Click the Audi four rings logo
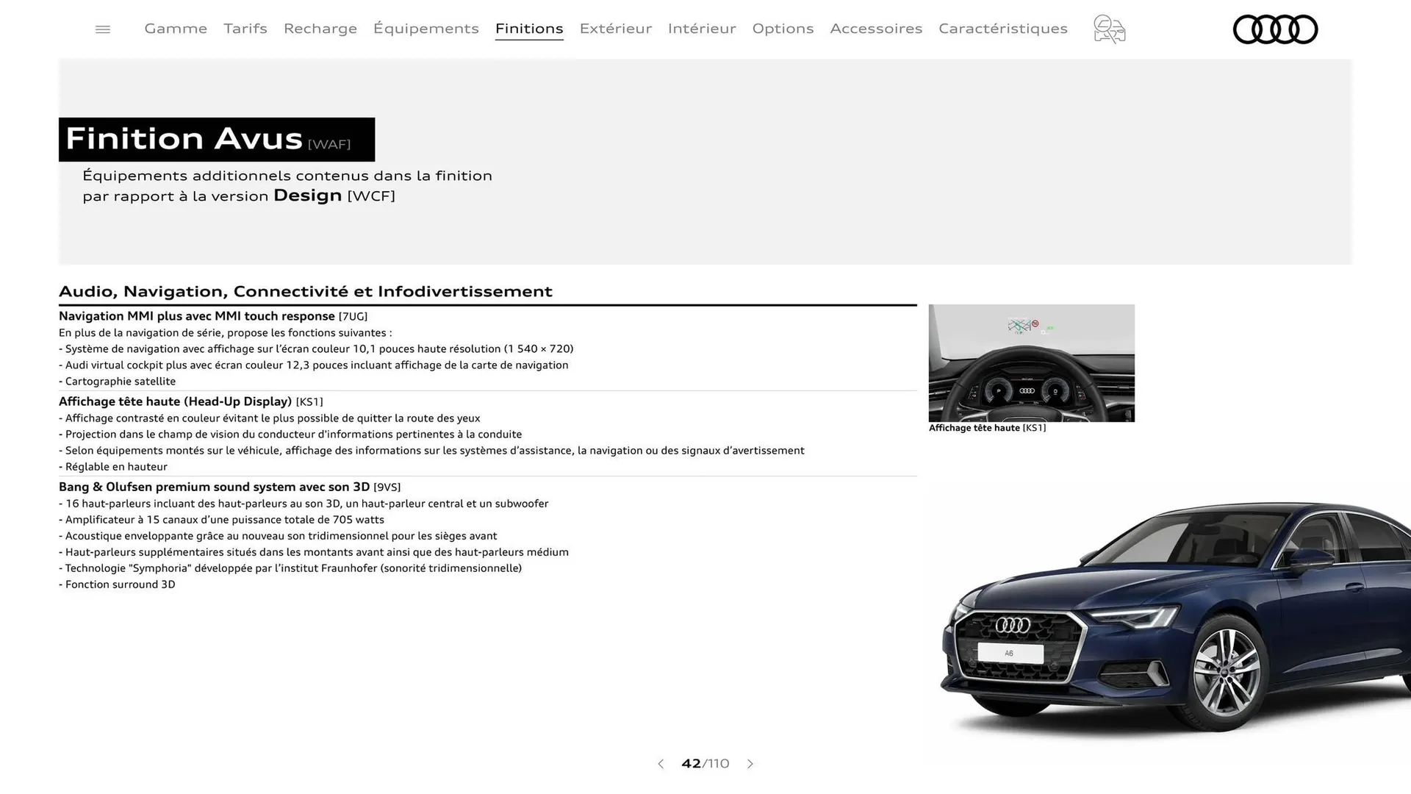The width and height of the screenshot is (1411, 794). (x=1275, y=29)
